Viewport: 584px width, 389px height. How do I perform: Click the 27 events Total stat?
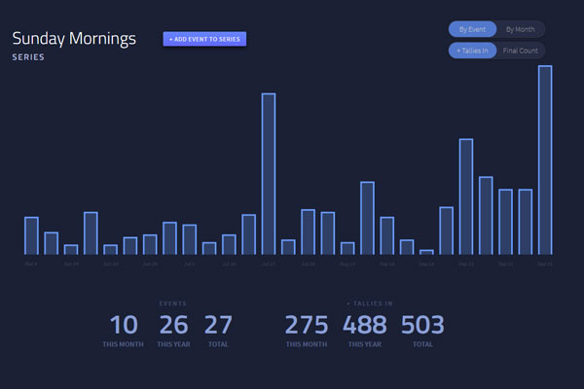pyautogui.click(x=219, y=326)
